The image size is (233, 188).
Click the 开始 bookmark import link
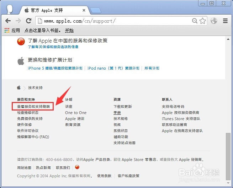[x=69, y=31]
